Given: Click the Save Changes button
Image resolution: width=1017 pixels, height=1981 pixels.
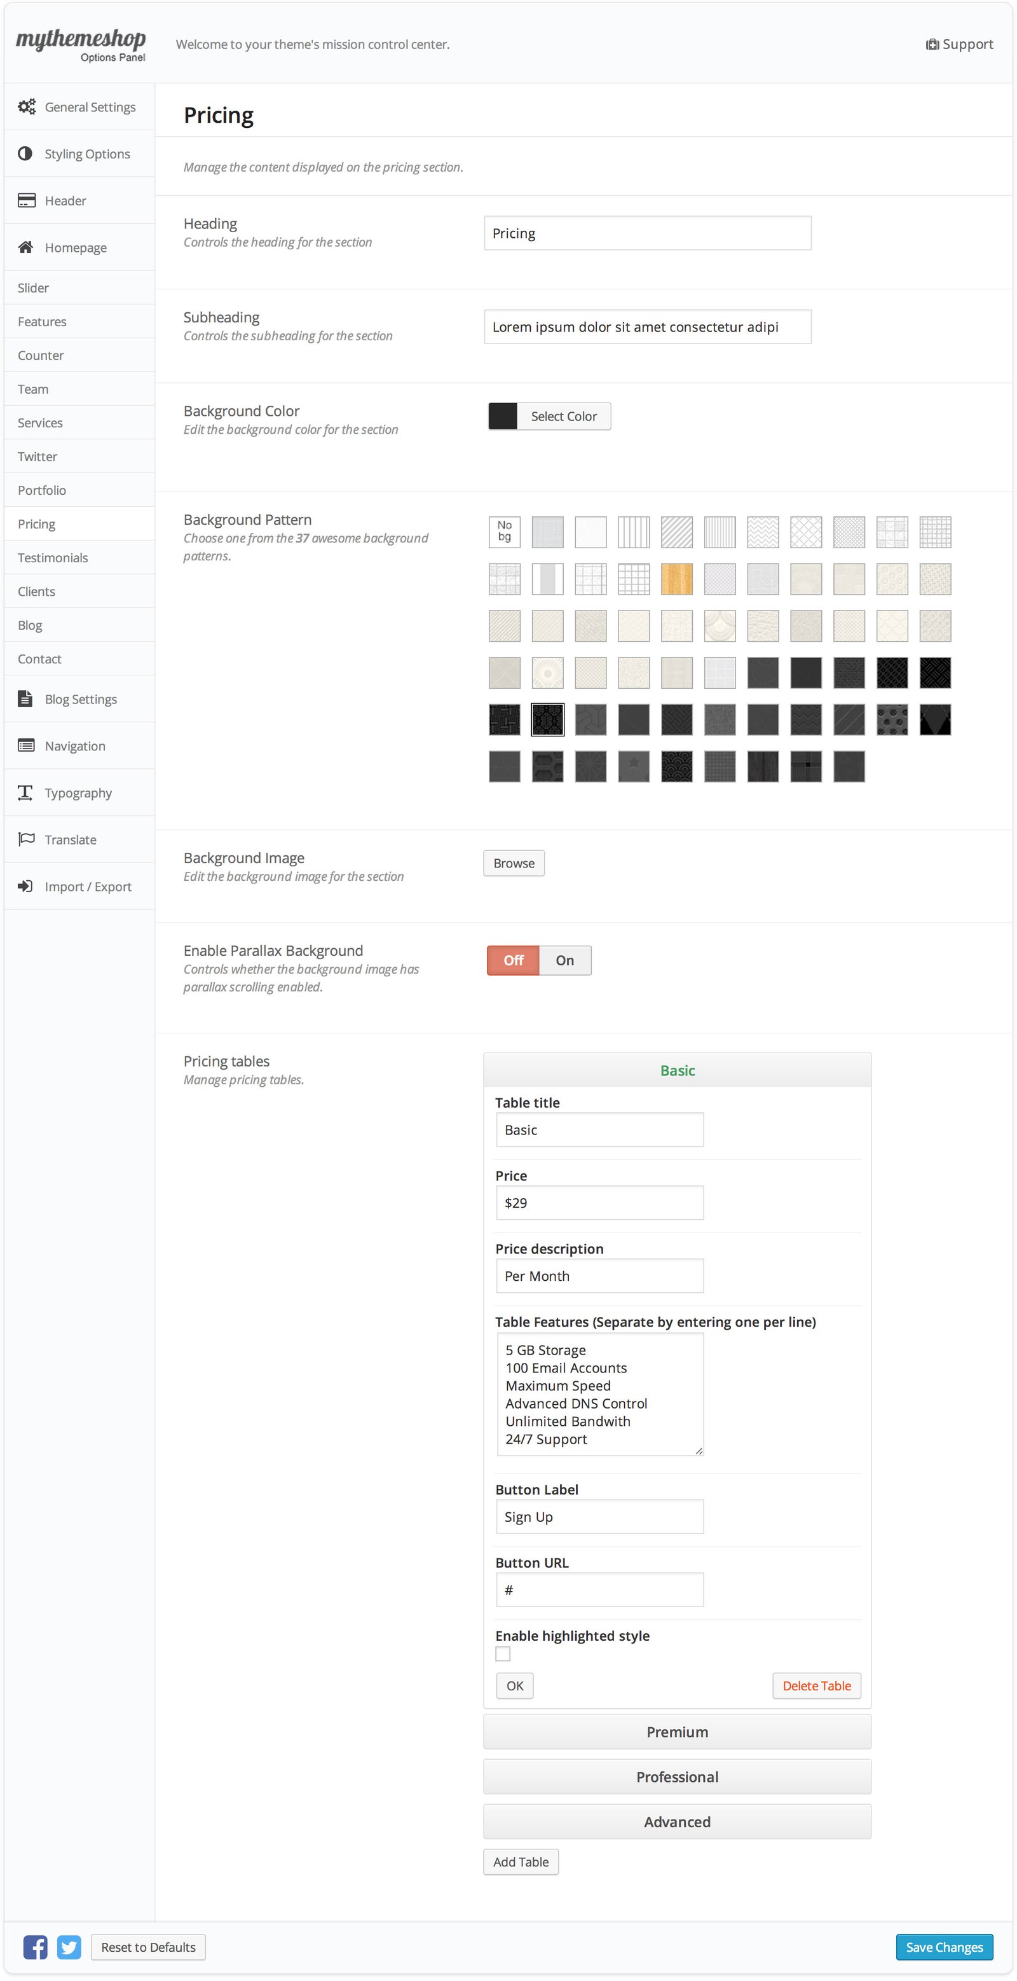Looking at the screenshot, I should (x=943, y=1947).
